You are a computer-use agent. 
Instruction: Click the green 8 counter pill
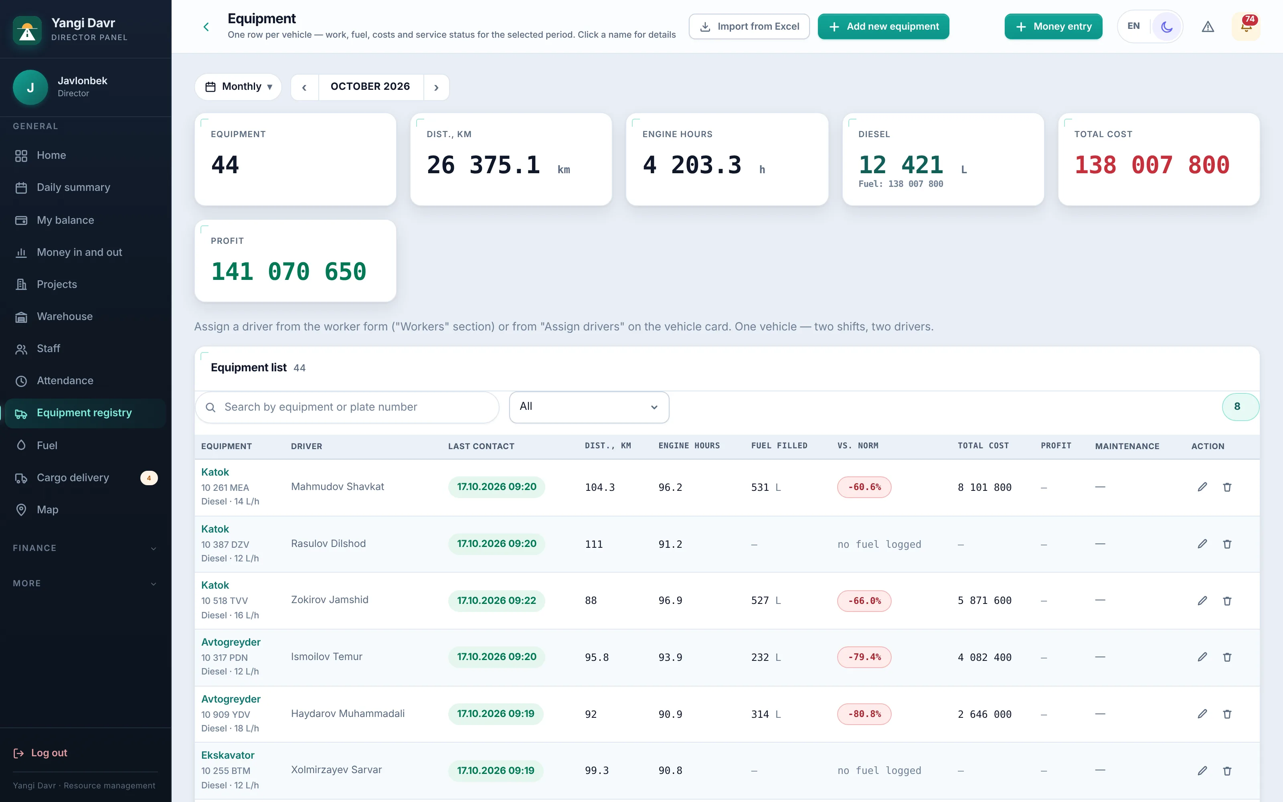point(1240,407)
